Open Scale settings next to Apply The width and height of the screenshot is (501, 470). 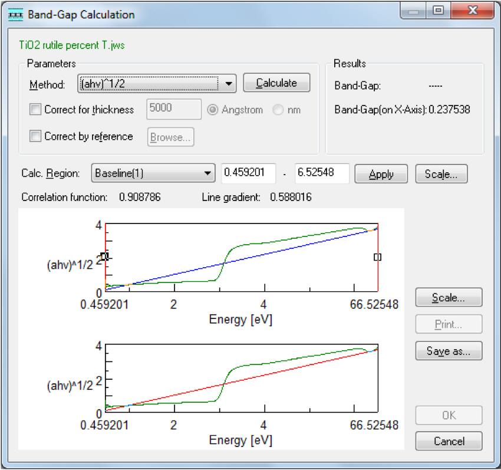tap(441, 174)
